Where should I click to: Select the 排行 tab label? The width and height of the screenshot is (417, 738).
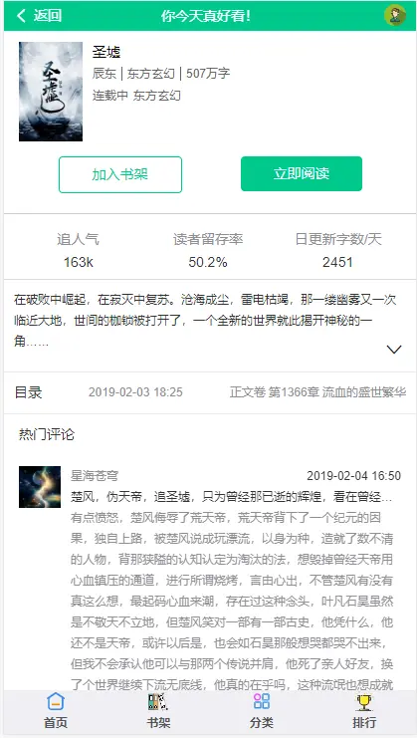[364, 722]
